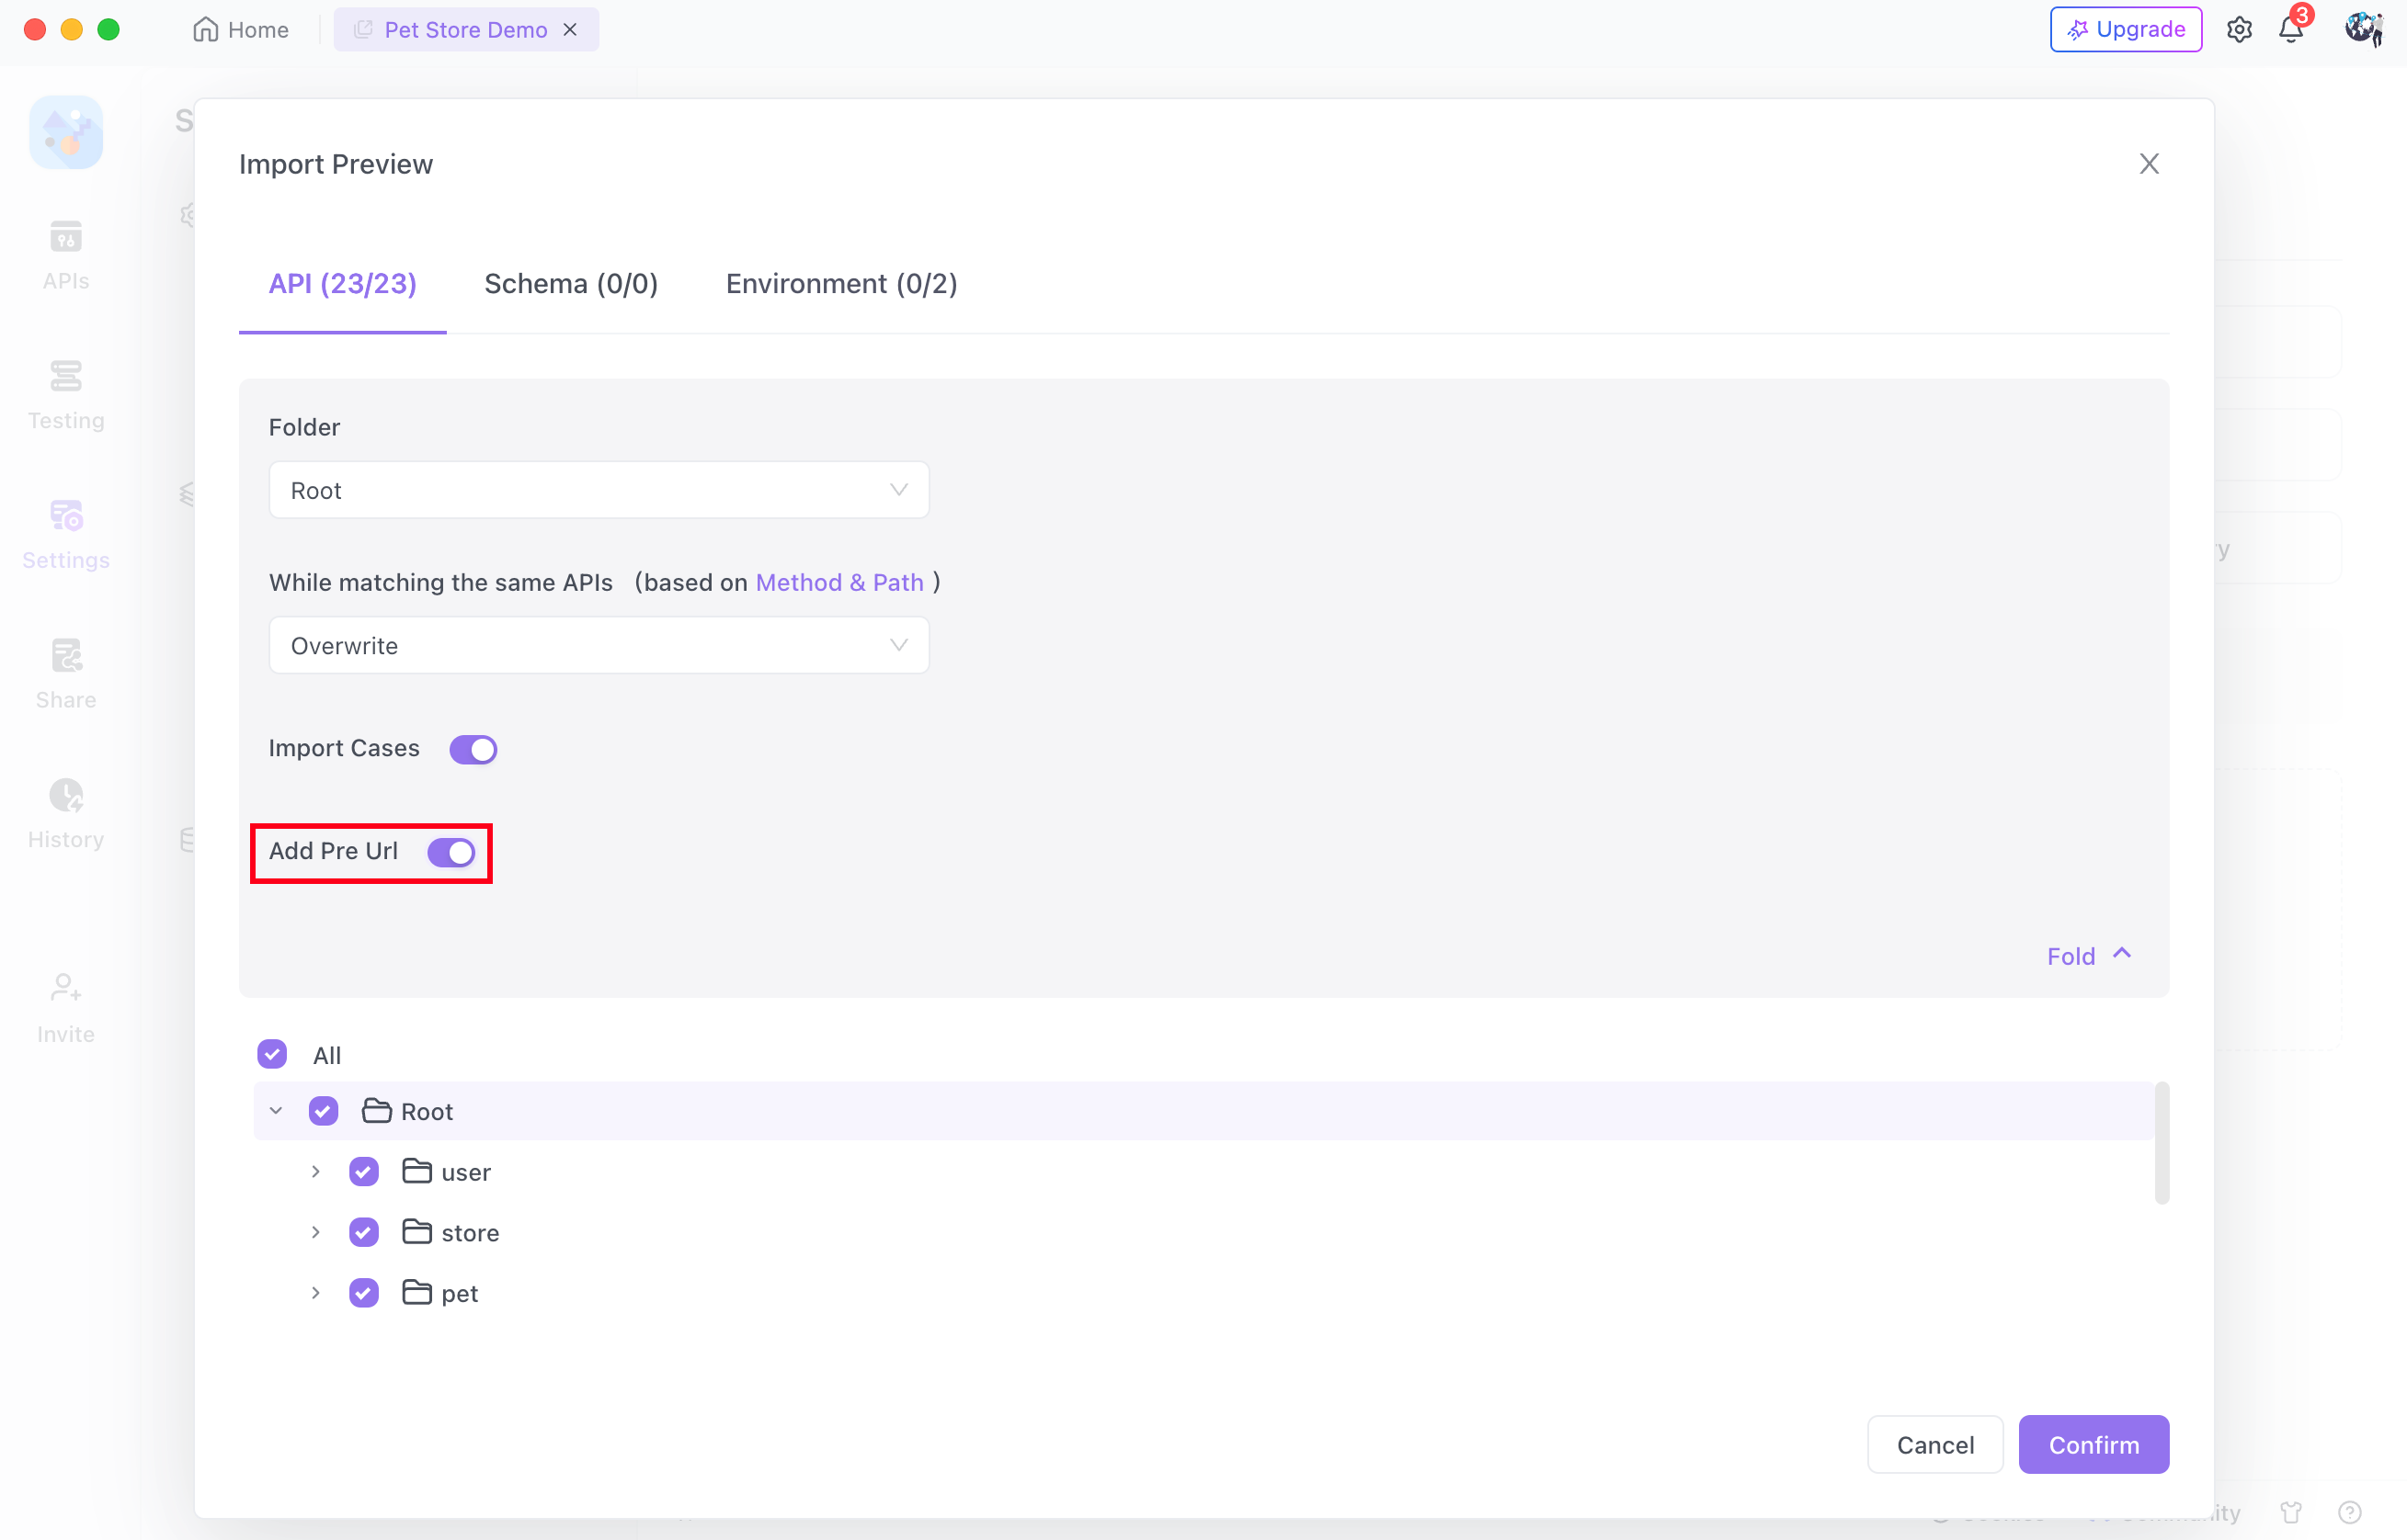
Task: Open the notifications bell
Action: (2291, 30)
